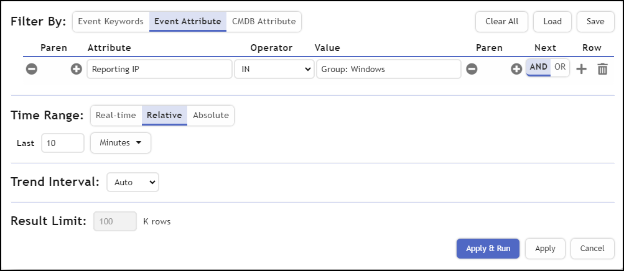Click the Reporting IP attribute field

159,69
